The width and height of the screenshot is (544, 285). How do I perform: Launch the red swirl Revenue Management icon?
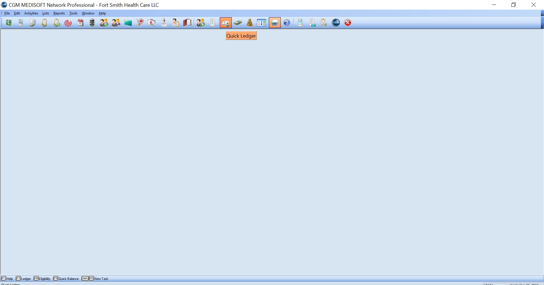[68, 23]
